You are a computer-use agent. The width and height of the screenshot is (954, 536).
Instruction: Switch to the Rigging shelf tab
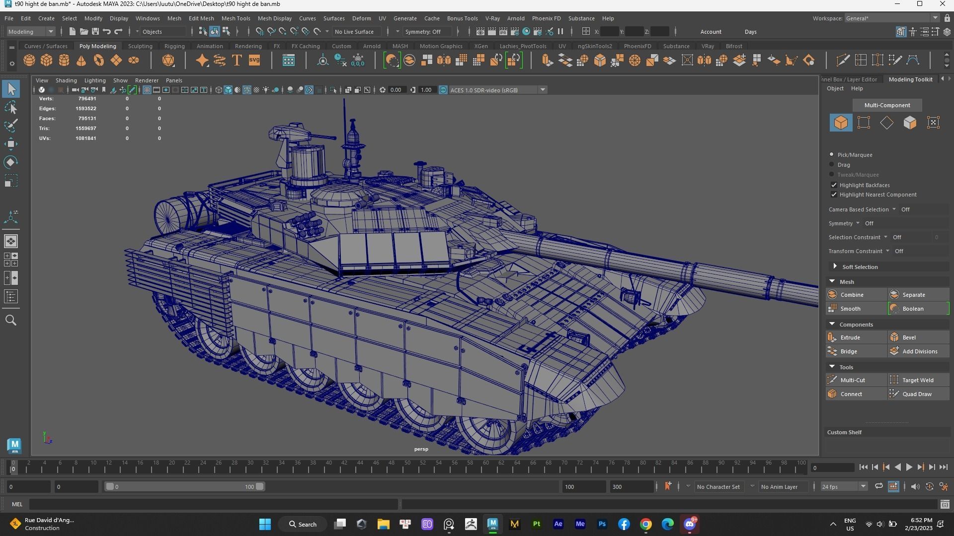pyautogui.click(x=174, y=46)
